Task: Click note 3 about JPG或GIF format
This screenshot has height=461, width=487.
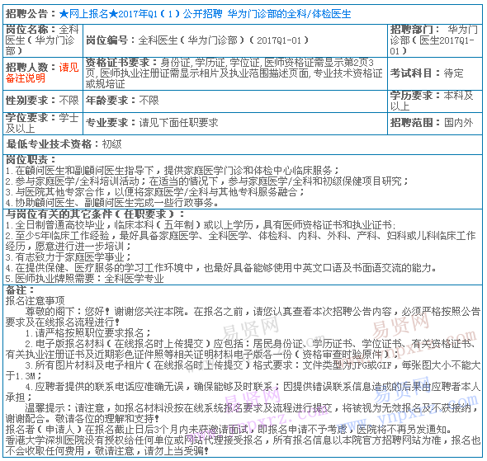Action: [x=243, y=370]
